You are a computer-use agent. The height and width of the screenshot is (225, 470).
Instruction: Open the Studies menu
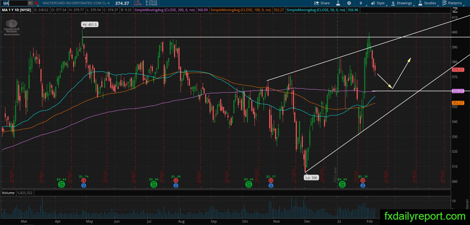coord(427,3)
